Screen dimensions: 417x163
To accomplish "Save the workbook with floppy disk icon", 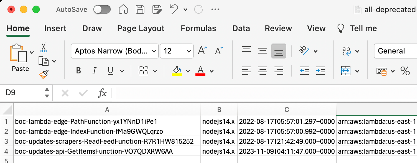I will click(141, 9).
